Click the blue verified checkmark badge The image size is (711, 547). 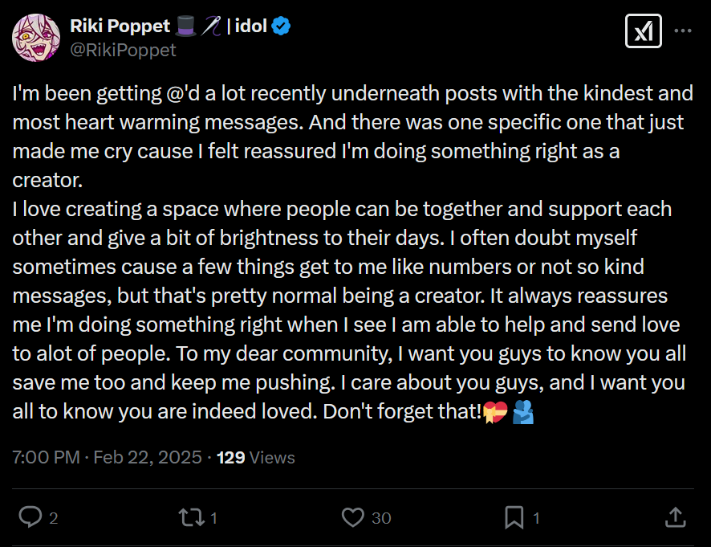[x=280, y=27]
